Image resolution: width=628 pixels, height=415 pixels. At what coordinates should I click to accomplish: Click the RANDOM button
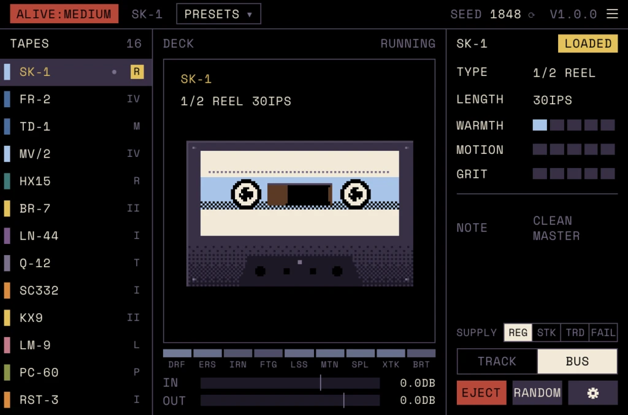click(537, 392)
